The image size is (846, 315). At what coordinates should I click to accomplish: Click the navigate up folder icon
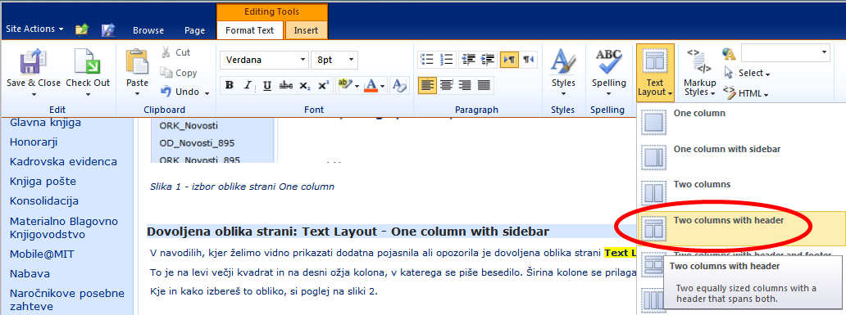[x=81, y=29]
